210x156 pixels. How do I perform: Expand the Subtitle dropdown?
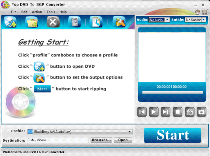coord(203,20)
